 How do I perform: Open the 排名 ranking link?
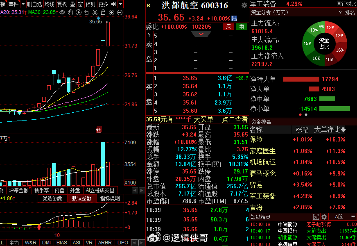pyautogui.click(x=350, y=13)
